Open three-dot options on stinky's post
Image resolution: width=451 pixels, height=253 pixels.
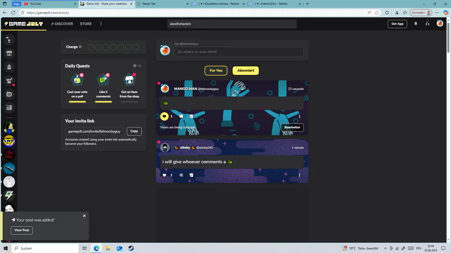tap(300, 175)
